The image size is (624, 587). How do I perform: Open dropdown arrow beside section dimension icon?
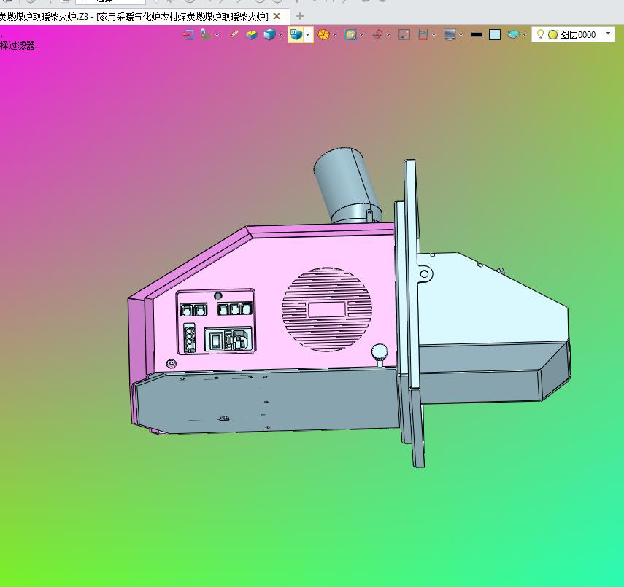pyautogui.click(x=434, y=35)
